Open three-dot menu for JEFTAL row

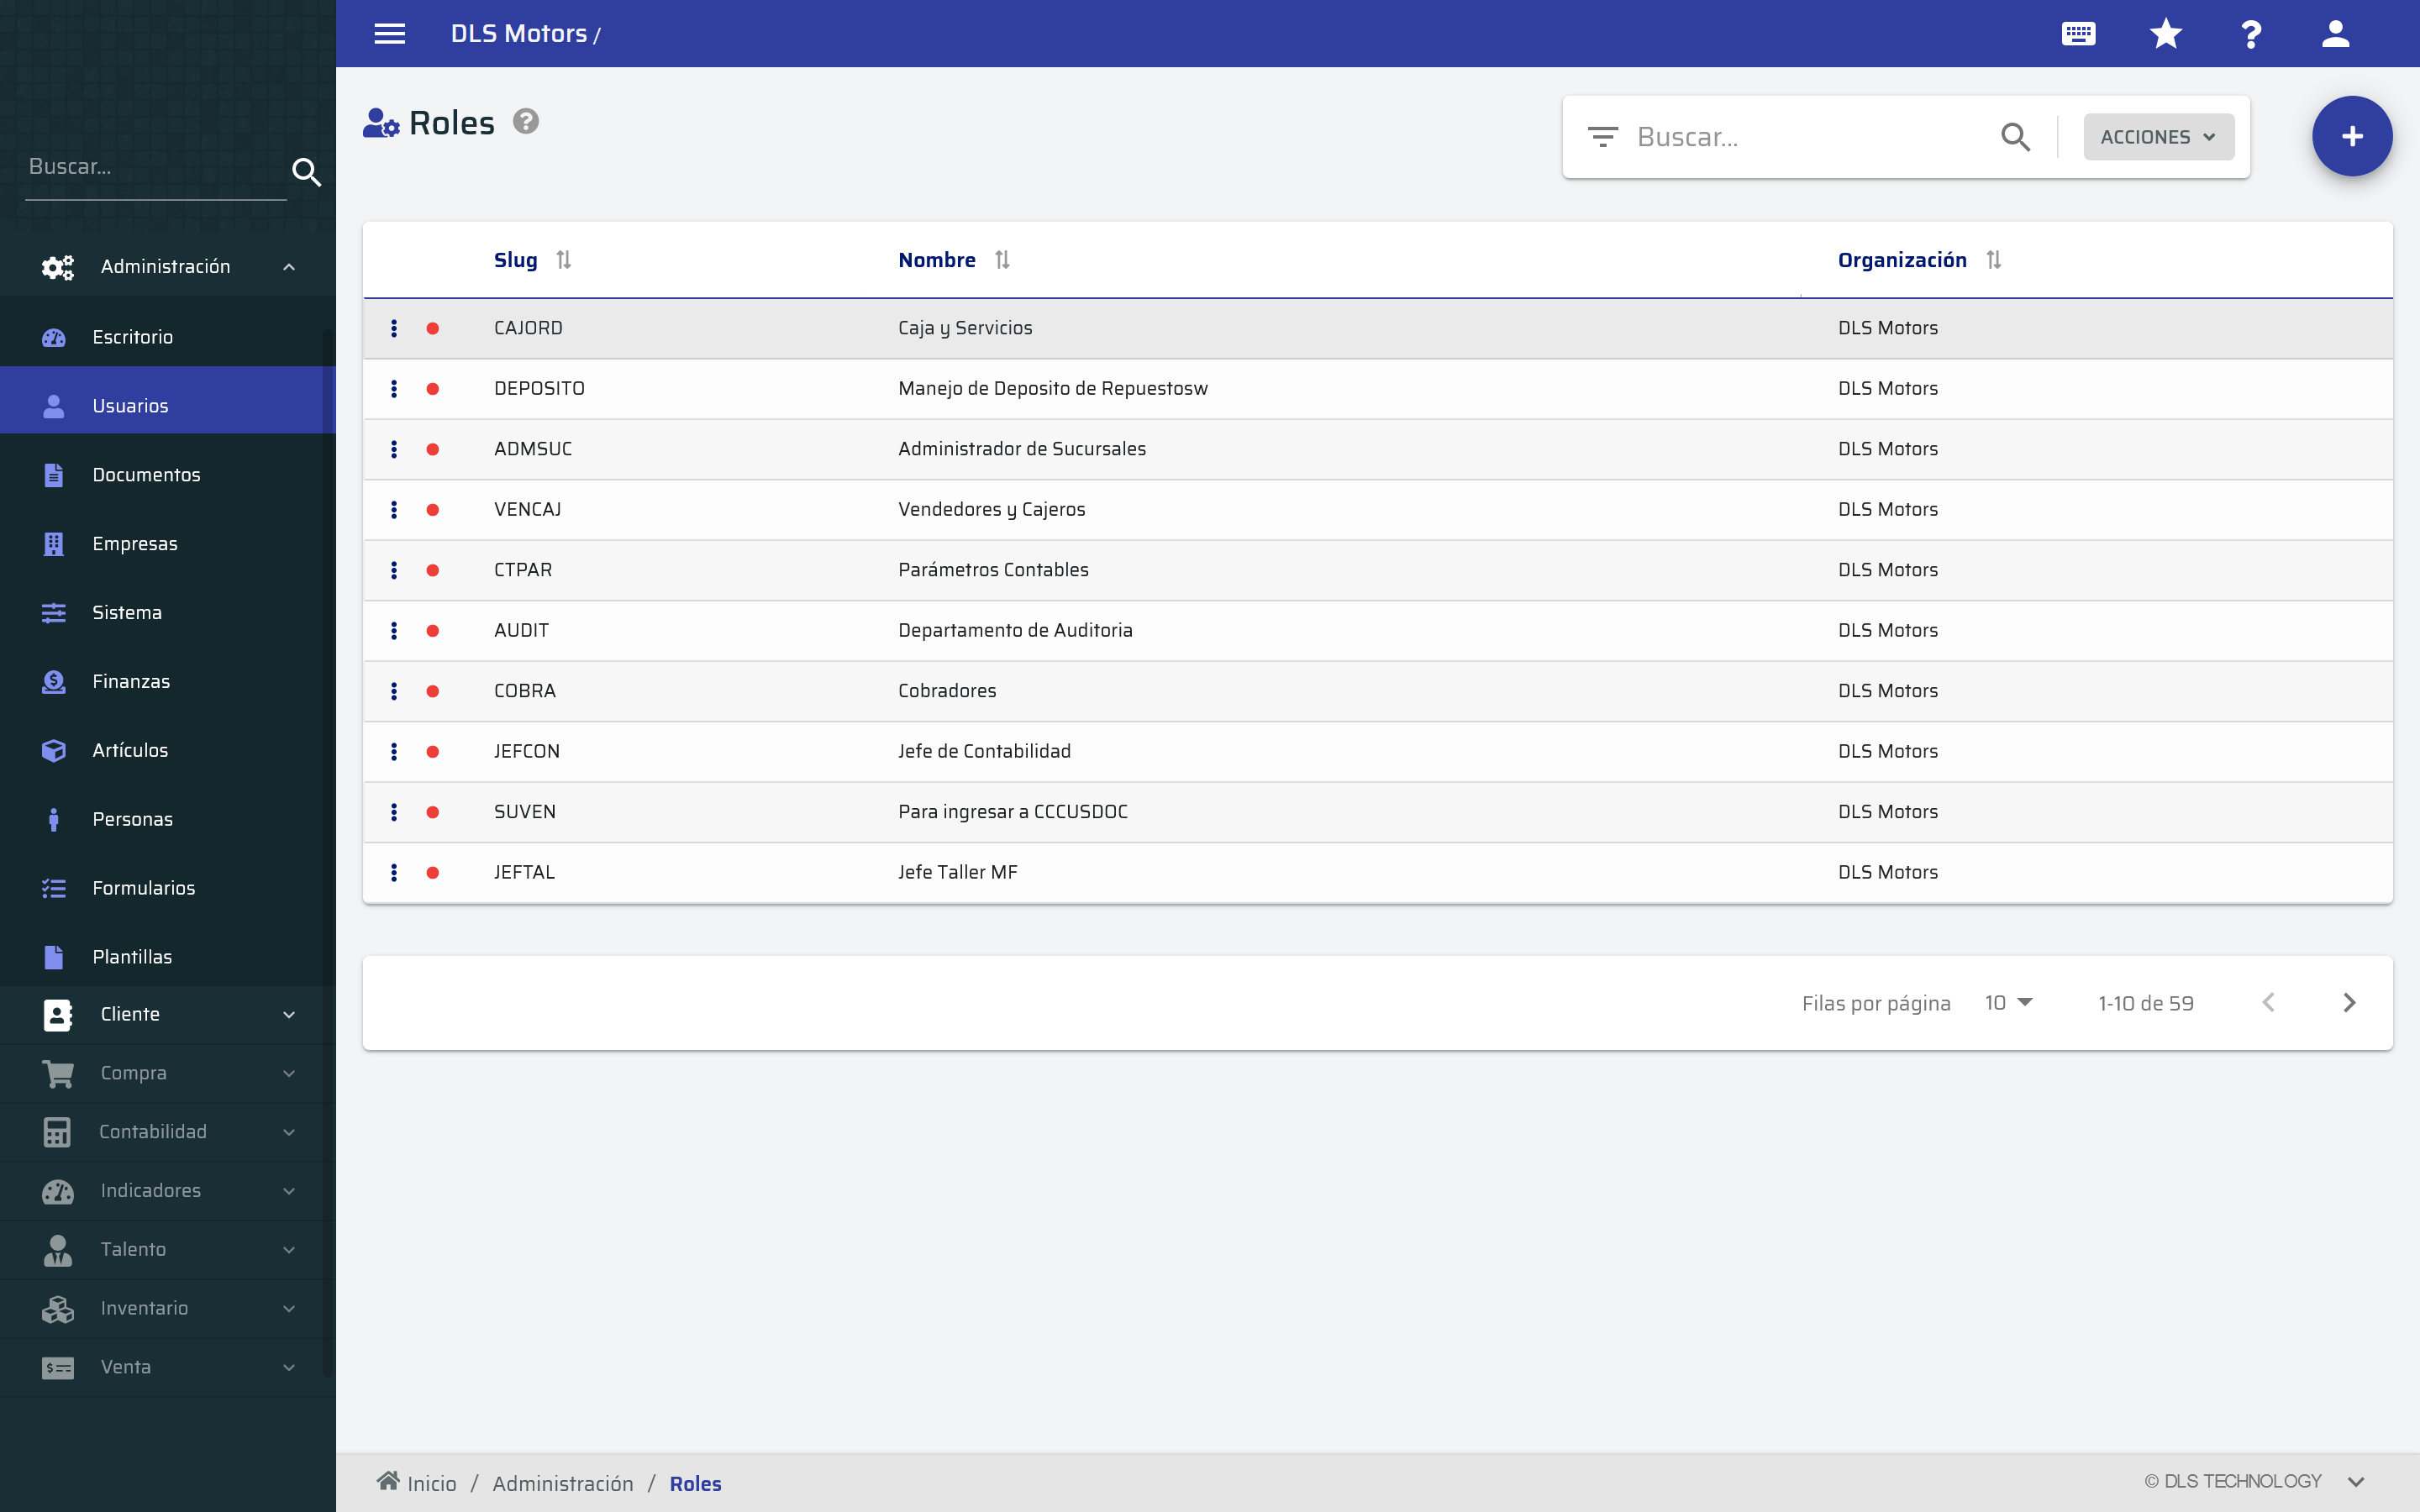(x=394, y=872)
